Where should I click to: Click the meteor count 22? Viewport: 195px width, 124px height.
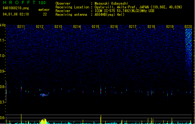[x=45, y=14]
